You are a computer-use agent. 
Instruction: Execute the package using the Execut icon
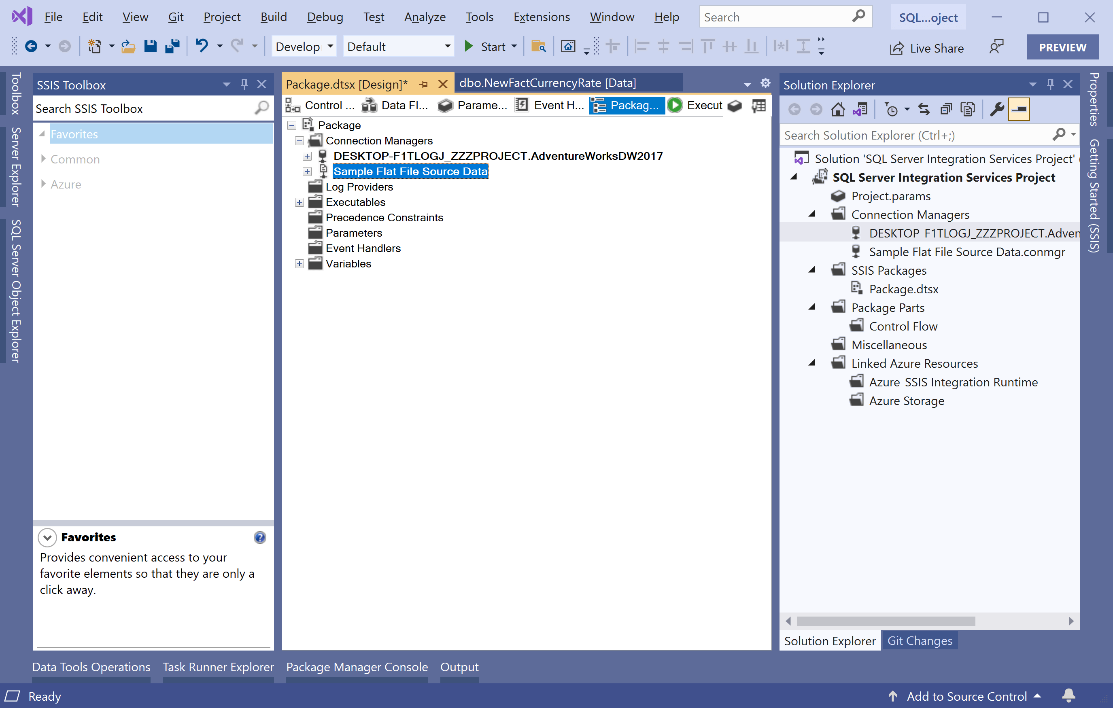point(675,105)
